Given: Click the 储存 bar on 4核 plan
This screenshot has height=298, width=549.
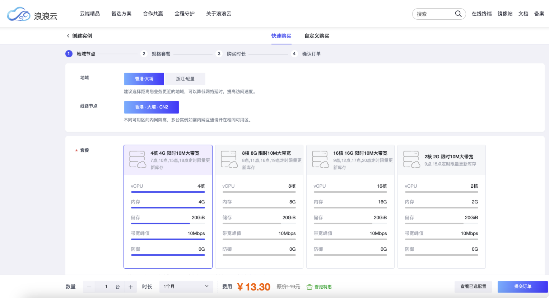Looking at the screenshot, I should point(168,223).
